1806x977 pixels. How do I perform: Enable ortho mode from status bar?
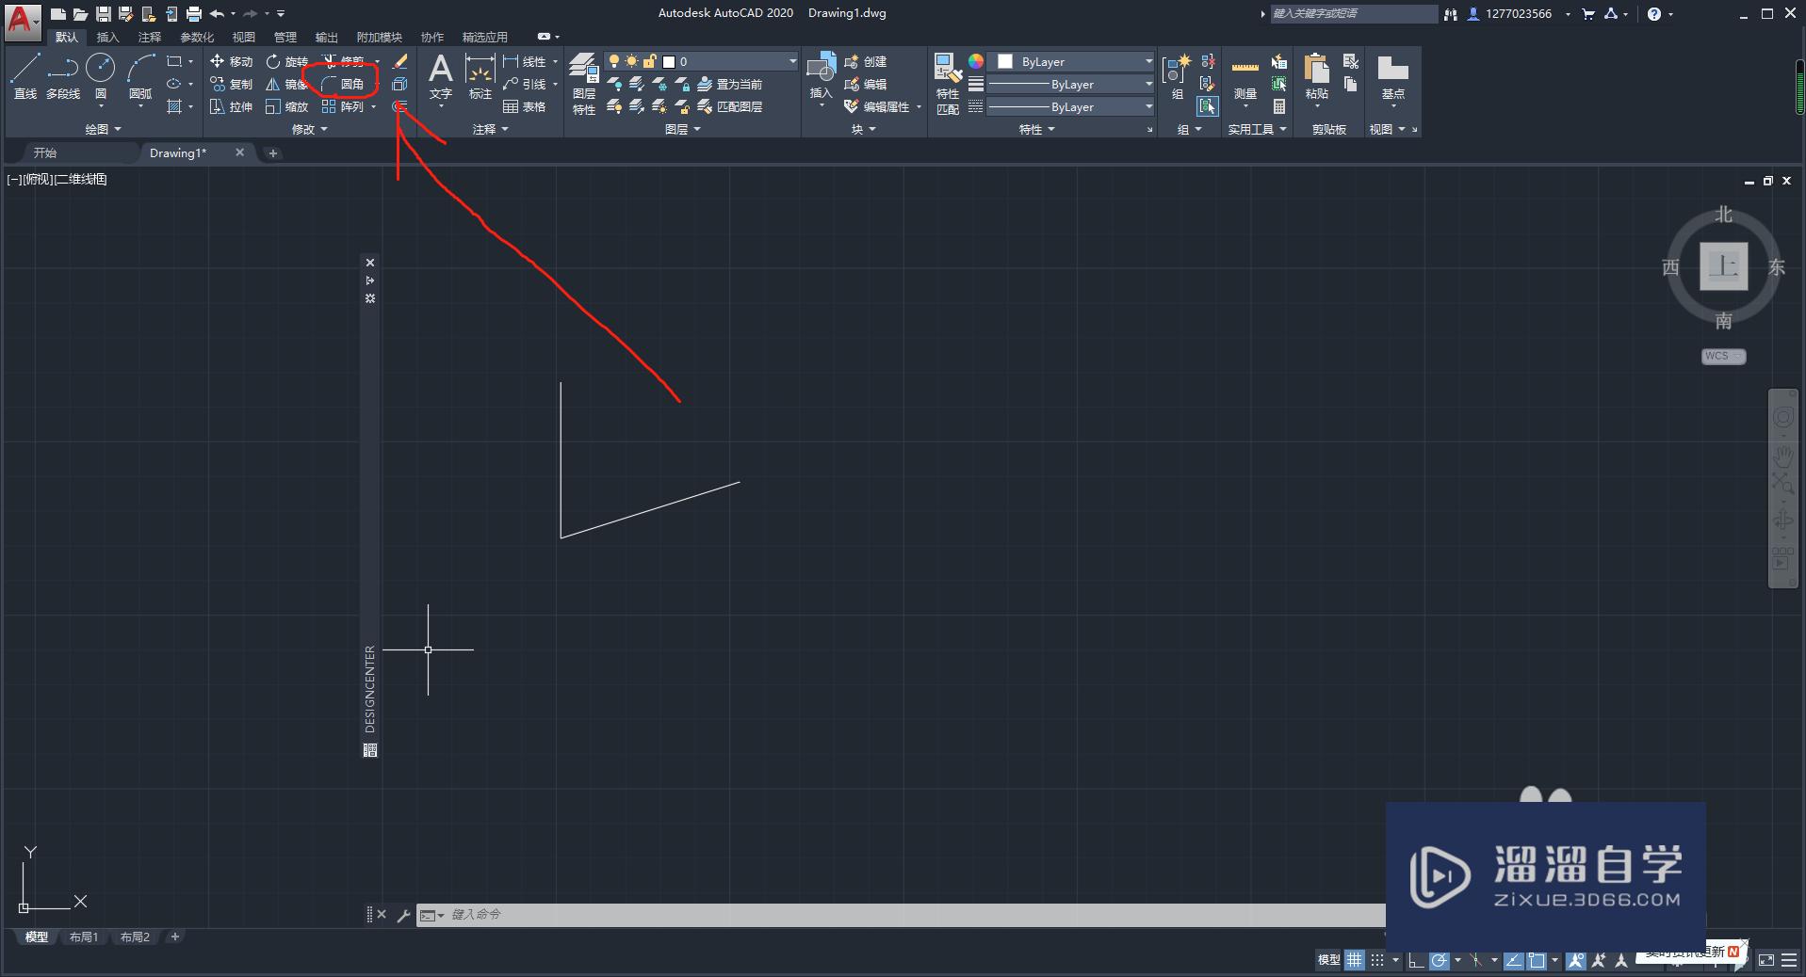pyautogui.click(x=1415, y=960)
